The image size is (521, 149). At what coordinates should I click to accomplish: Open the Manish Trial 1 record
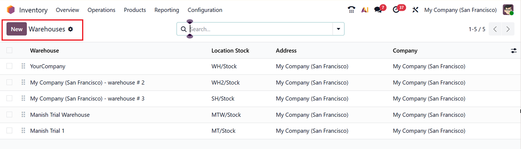[47, 131]
